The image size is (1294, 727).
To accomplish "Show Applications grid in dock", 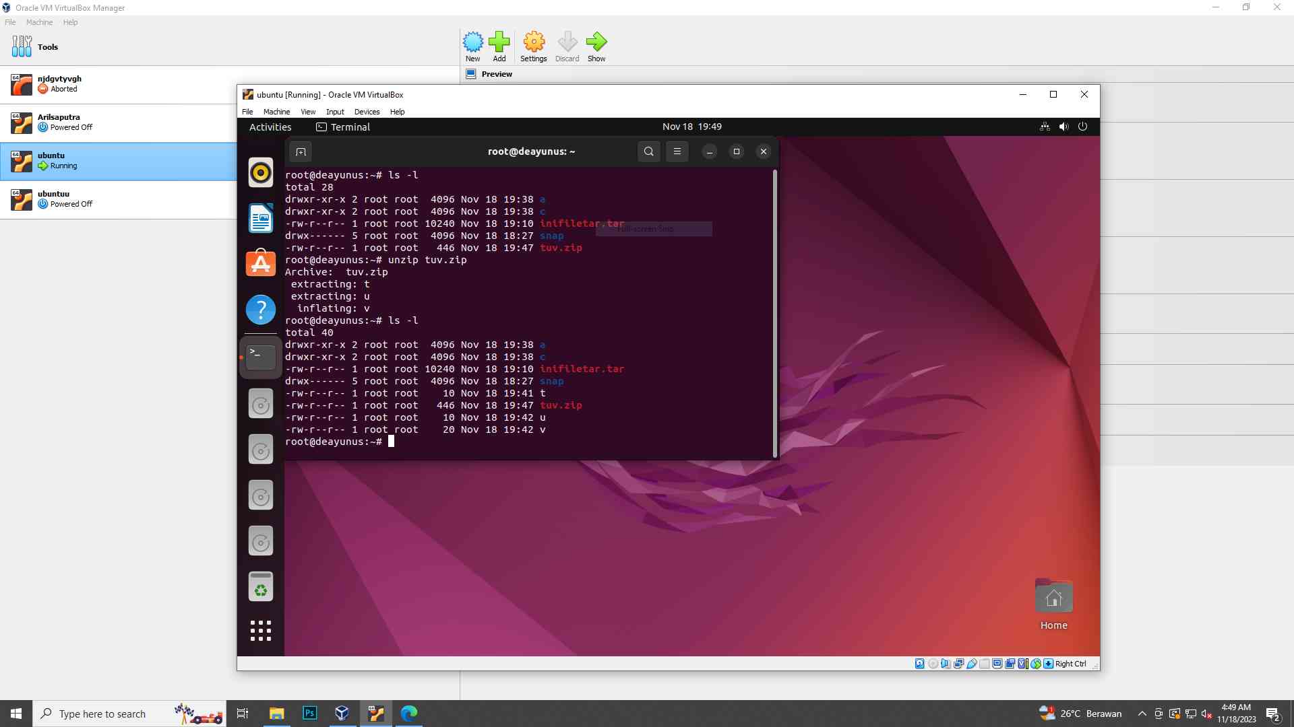I will tap(260, 631).
